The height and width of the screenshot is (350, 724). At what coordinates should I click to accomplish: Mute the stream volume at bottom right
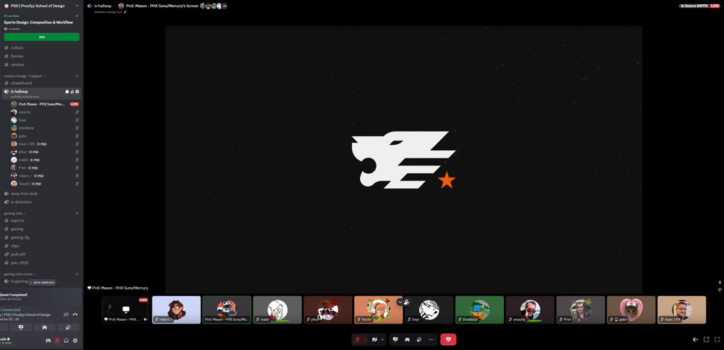coord(696,340)
